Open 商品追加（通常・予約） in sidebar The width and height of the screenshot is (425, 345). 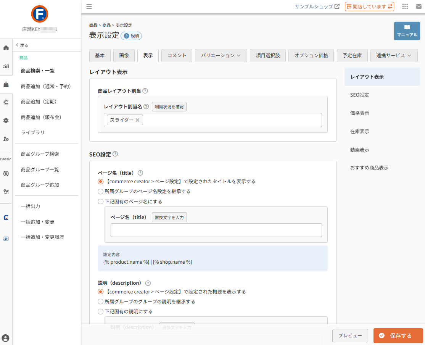coord(46,86)
